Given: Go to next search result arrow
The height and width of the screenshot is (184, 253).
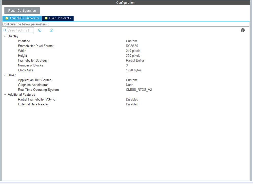Looking at the screenshot, I should tap(51, 30).
